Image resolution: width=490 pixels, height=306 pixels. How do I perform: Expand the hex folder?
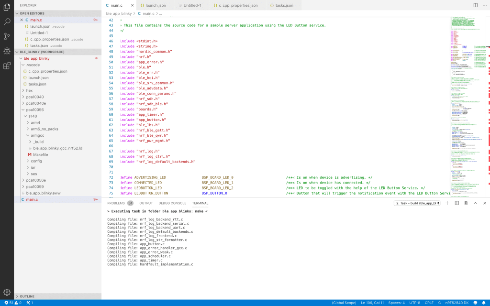tap(29, 90)
